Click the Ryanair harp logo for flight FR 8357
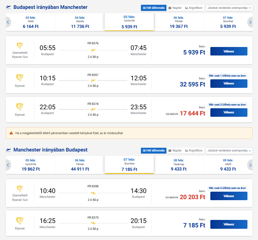This screenshot has width=258, height=240. point(20,78)
